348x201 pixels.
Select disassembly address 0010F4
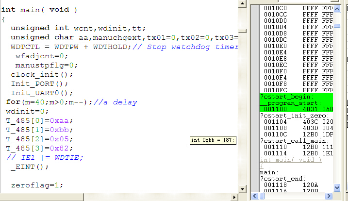pos(275,78)
